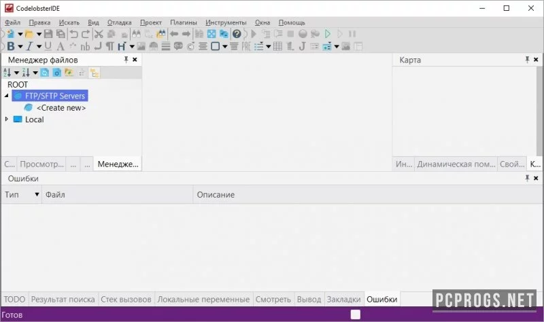Collapse the FTP/SFTP Servers tree node arrow
Image resolution: width=544 pixels, height=322 pixels.
(x=7, y=96)
